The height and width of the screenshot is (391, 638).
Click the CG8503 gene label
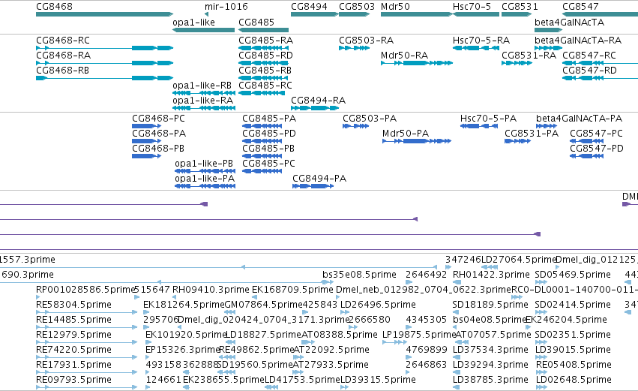[x=356, y=7]
